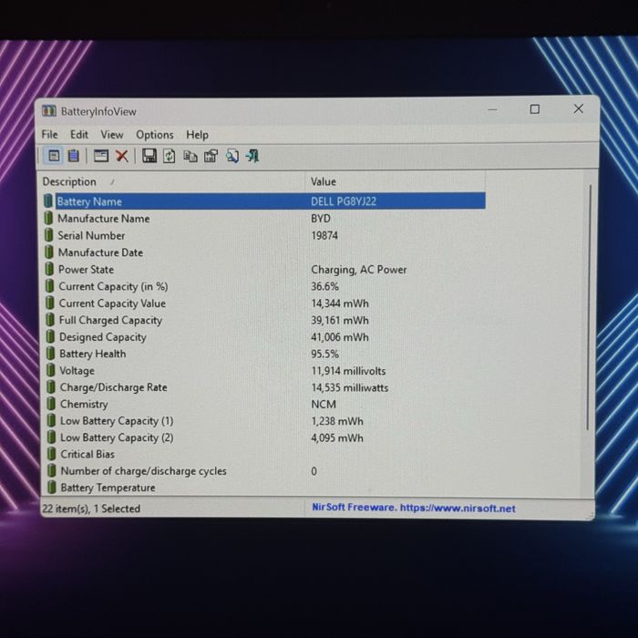Maximize the BatteryInfoView window
Screen dimensions: 638x638
535,109
